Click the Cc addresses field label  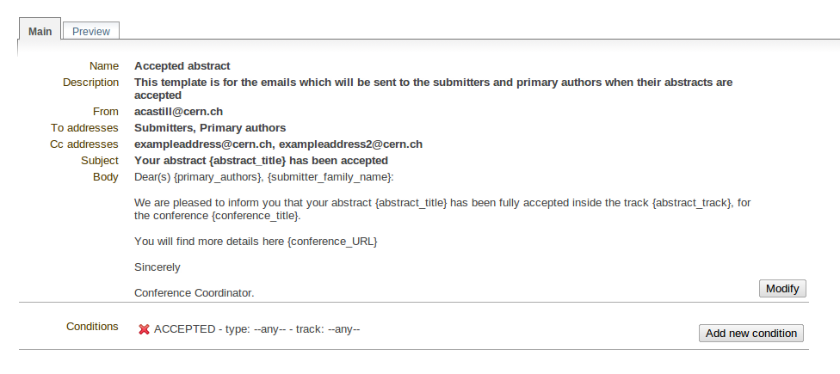pyautogui.click(x=84, y=144)
